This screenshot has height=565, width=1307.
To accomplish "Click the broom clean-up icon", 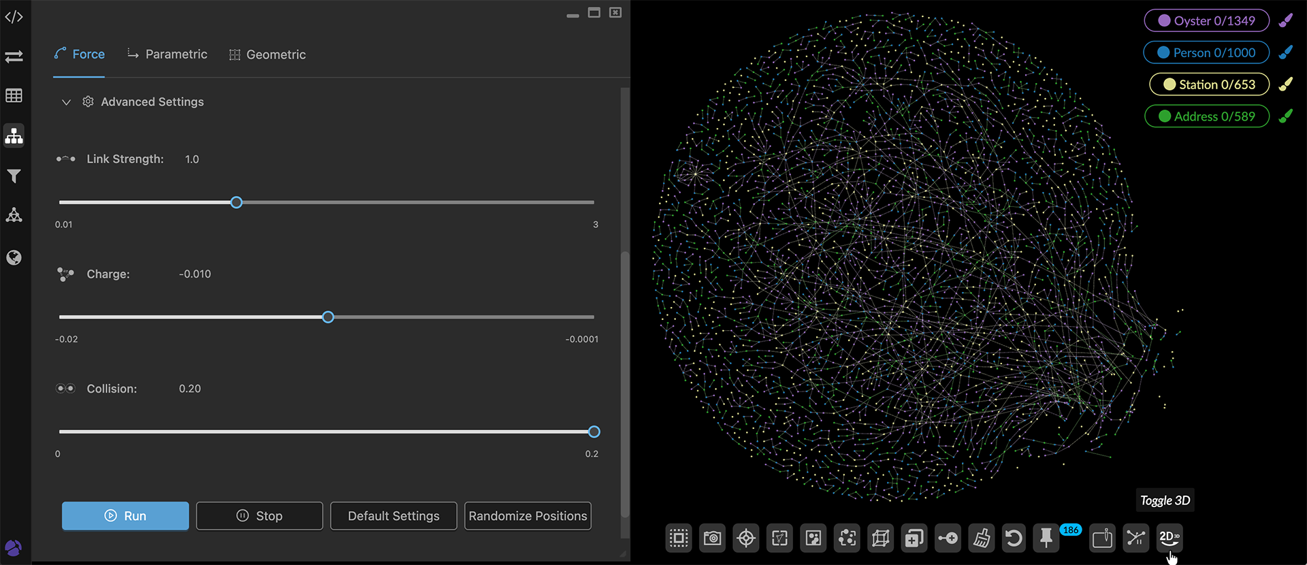I will pos(981,538).
